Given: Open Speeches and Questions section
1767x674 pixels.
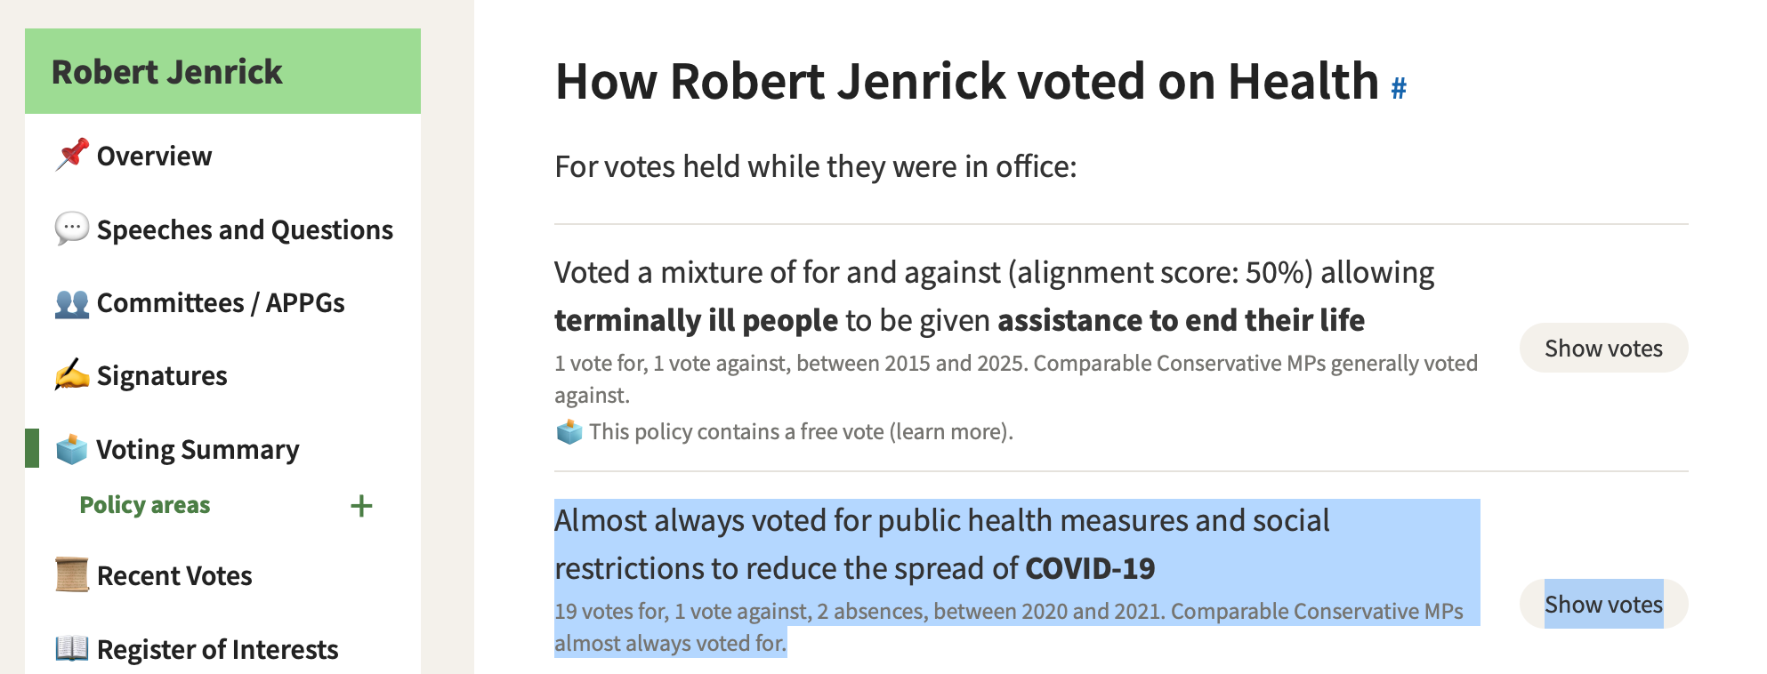Looking at the screenshot, I should (222, 229).
